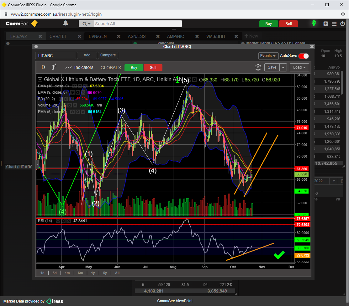Toggle the AutoSave switch
The height and width of the screenshot is (306, 349).
click(x=304, y=56)
